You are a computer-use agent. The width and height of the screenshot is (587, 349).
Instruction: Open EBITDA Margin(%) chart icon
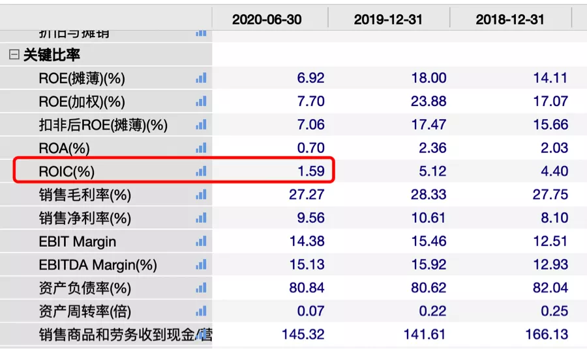(x=201, y=264)
